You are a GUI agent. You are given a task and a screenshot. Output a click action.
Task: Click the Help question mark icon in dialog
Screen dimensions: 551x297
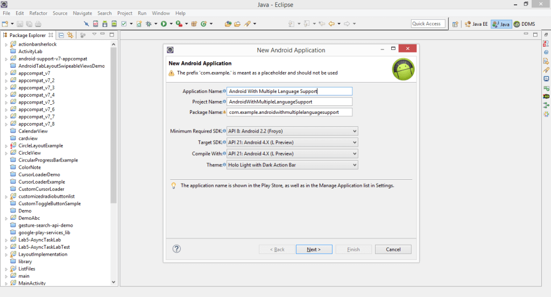176,249
